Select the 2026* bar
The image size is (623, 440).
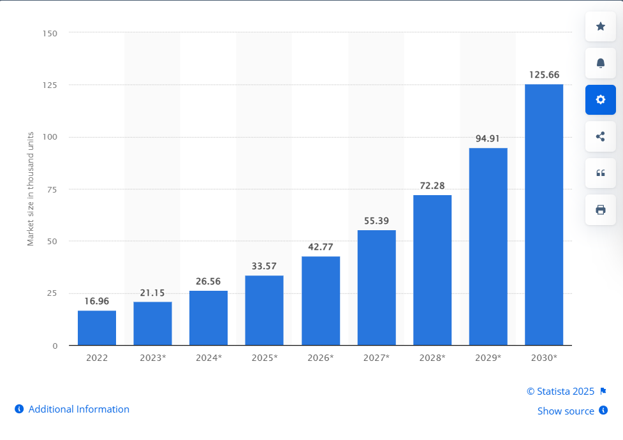[321, 301]
